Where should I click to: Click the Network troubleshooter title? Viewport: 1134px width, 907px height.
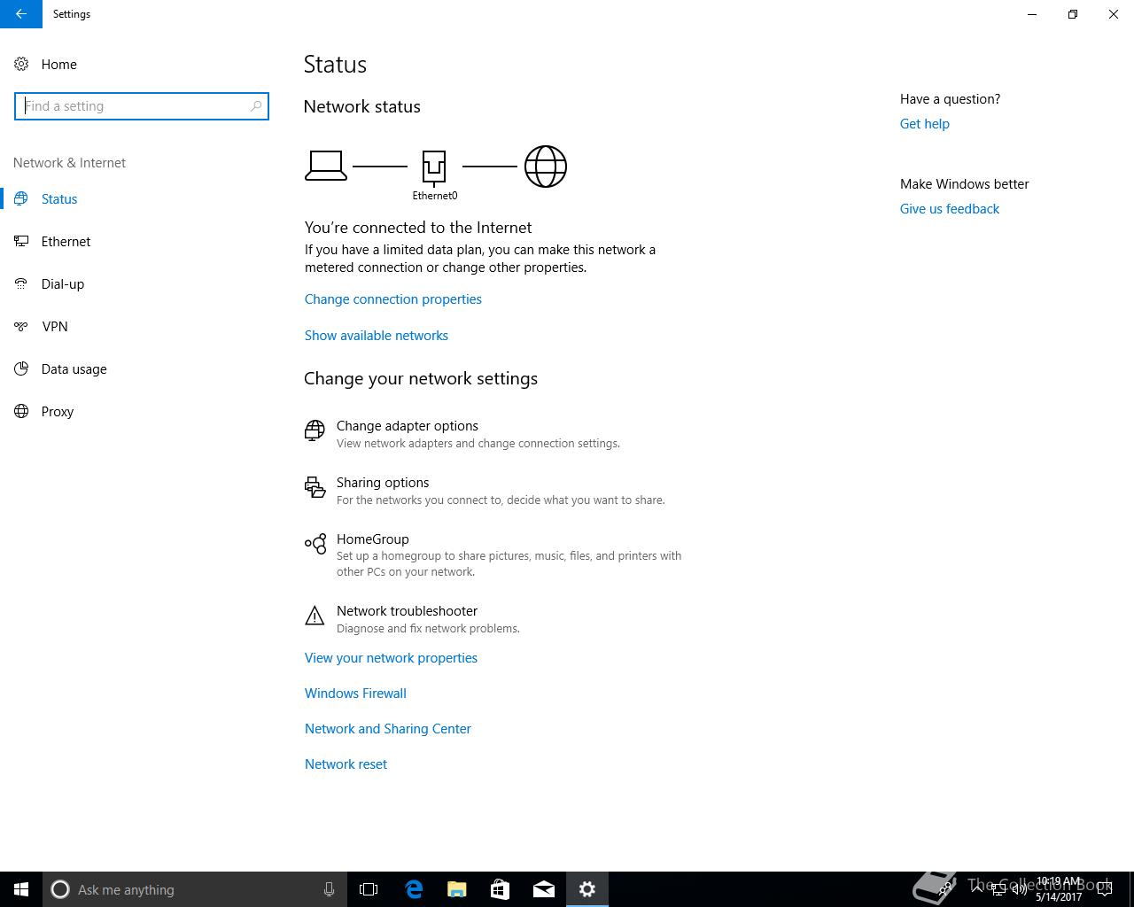point(407,611)
